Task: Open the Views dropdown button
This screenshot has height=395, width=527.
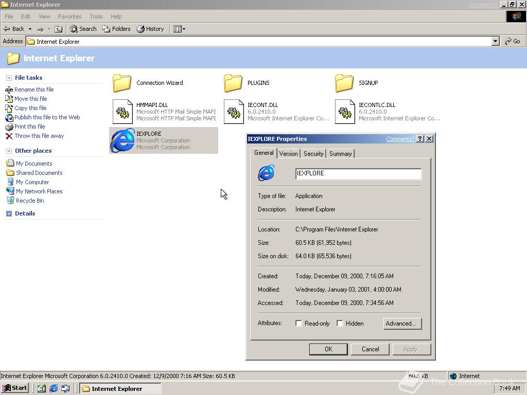Action: pos(179,29)
